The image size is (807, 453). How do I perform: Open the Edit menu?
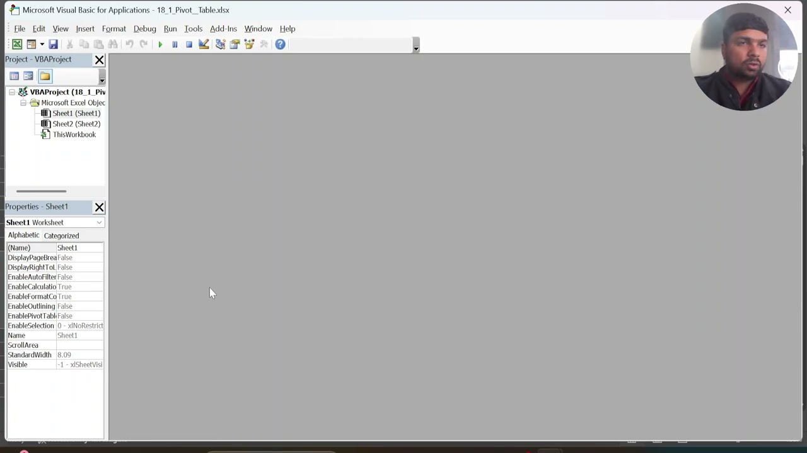[x=38, y=29]
